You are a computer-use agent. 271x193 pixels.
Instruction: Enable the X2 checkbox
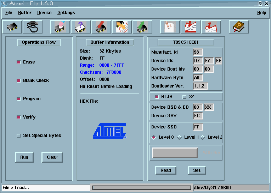(184, 97)
